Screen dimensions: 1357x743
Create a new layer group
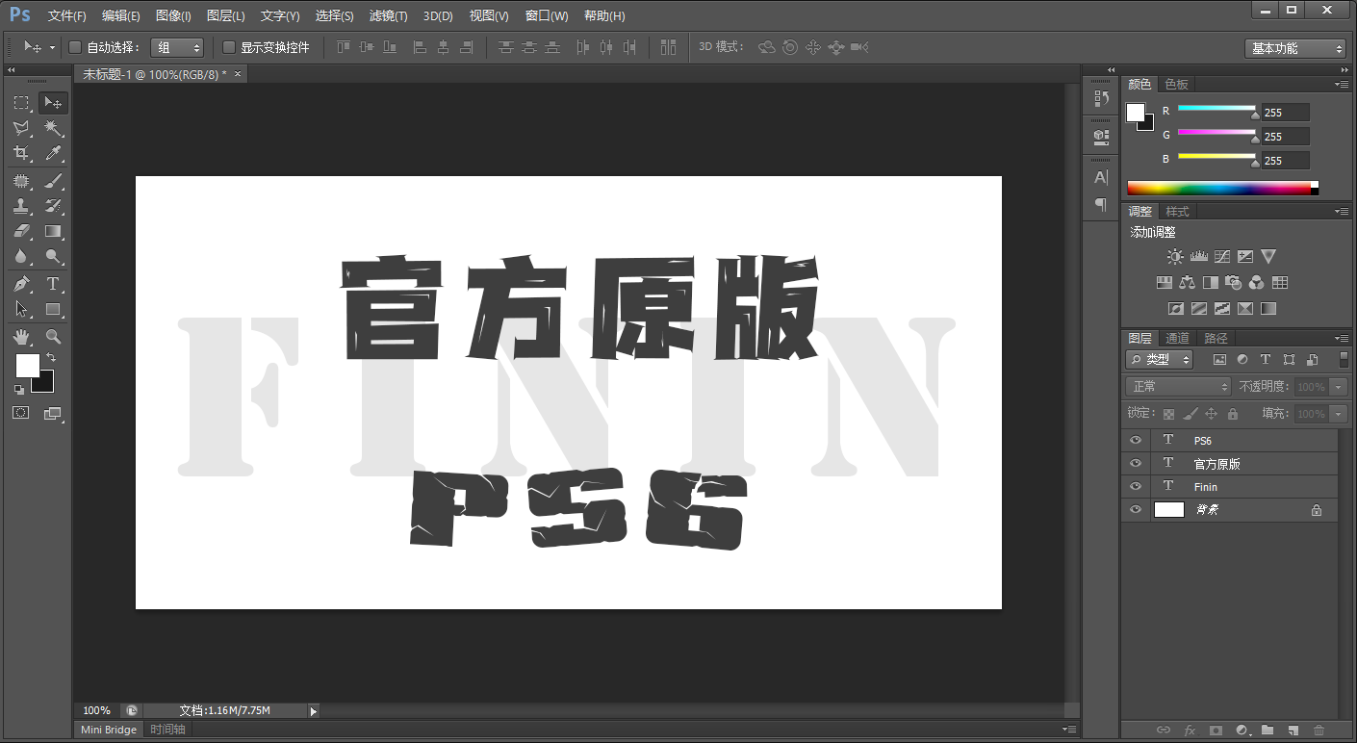(1267, 730)
